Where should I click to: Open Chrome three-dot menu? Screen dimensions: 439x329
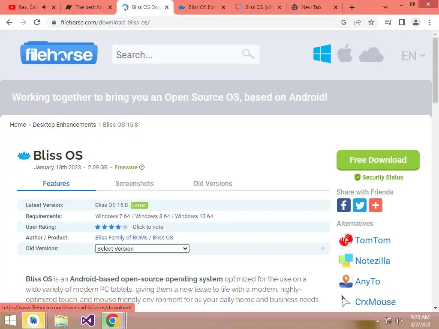click(x=430, y=22)
